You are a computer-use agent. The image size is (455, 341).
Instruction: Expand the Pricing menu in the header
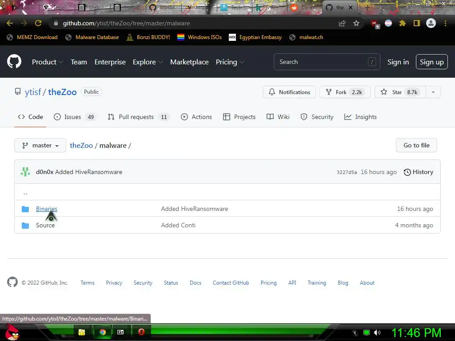coord(230,62)
